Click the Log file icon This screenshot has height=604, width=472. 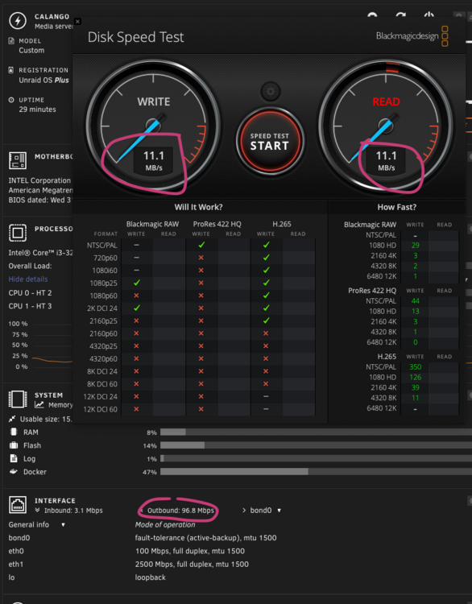pyautogui.click(x=14, y=458)
